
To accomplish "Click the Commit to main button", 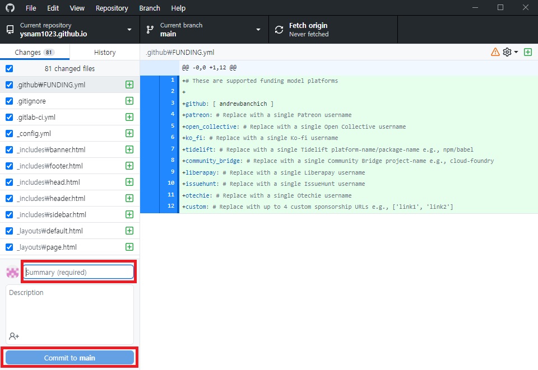I will pyautogui.click(x=69, y=358).
